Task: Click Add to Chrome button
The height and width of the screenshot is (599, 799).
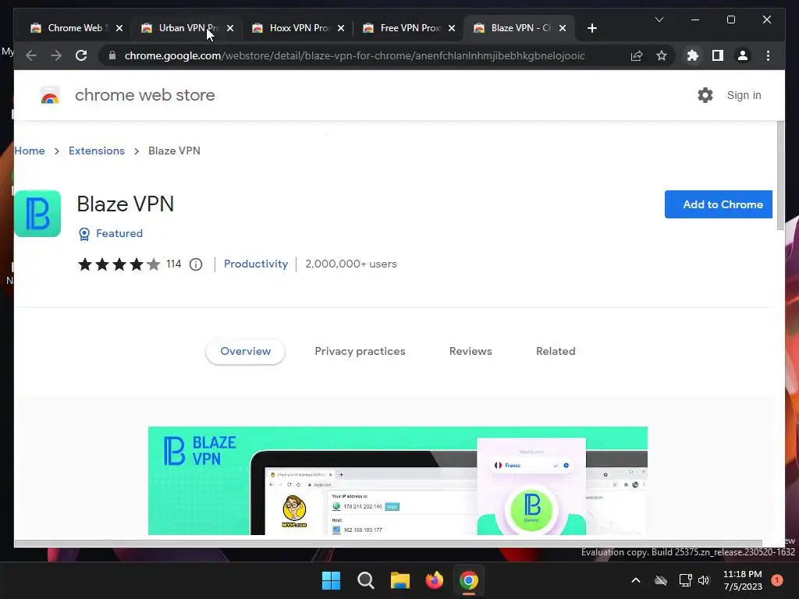Action: (718, 204)
